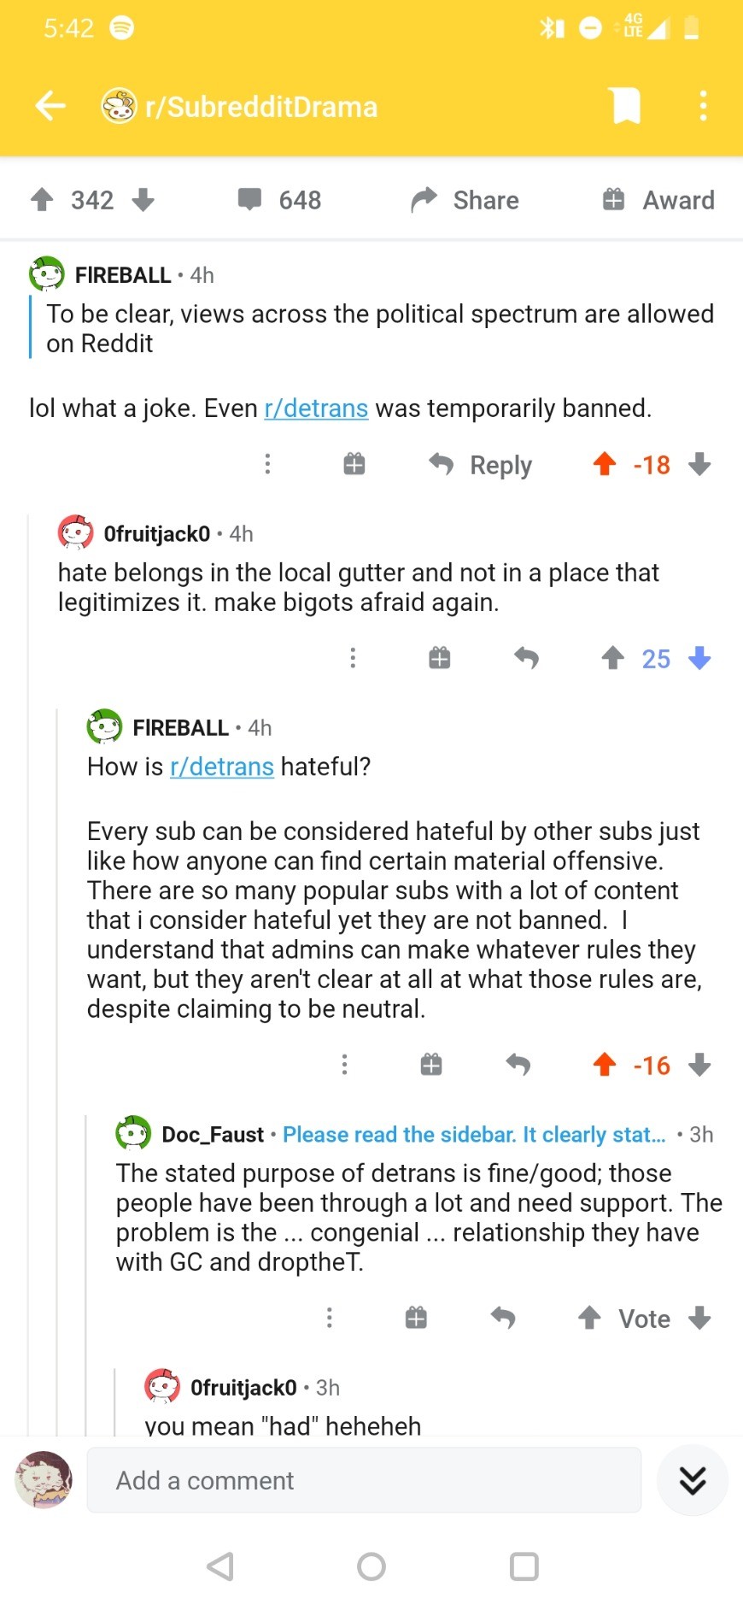
Task: Open the post overflow menu in the header
Action: point(703,106)
